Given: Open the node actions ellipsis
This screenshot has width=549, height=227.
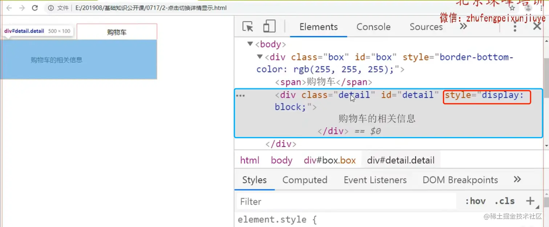Looking at the screenshot, I should tap(240, 96).
